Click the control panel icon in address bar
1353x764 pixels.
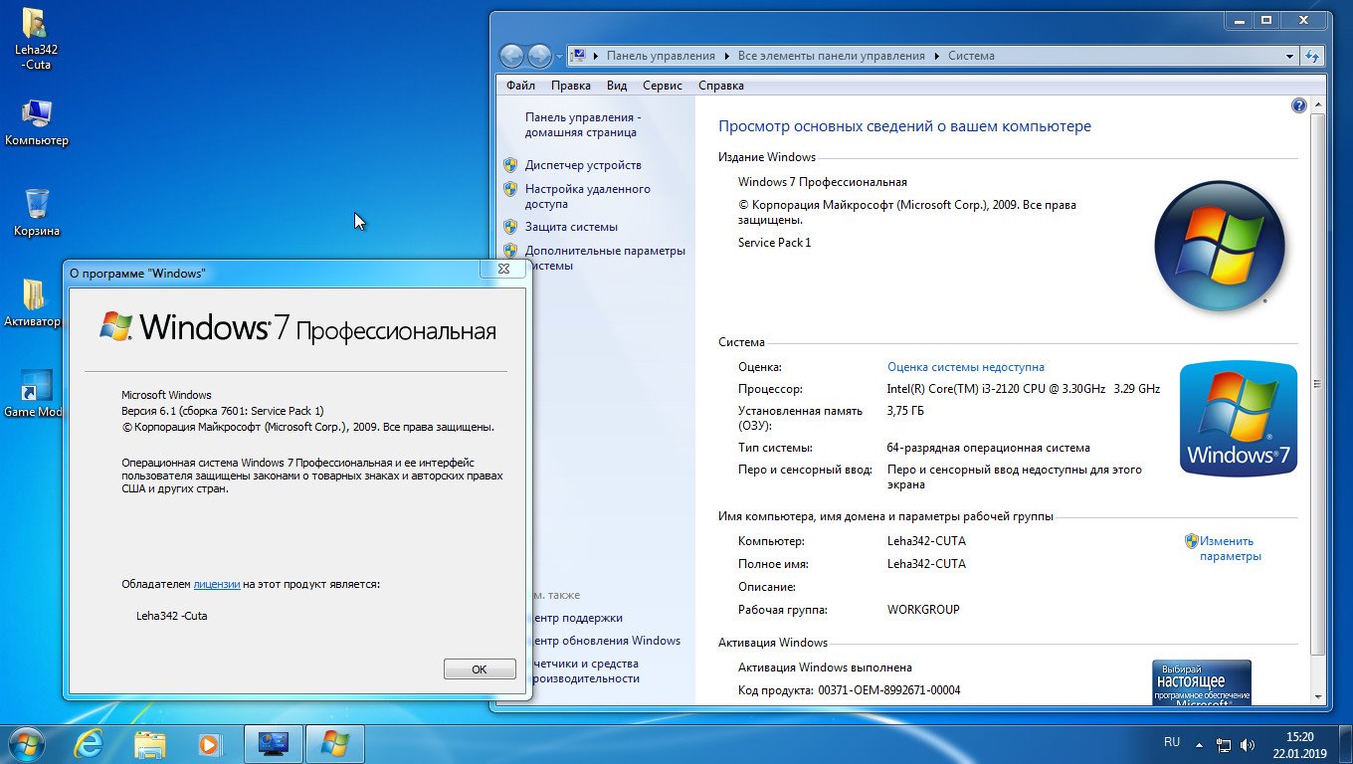click(x=580, y=56)
